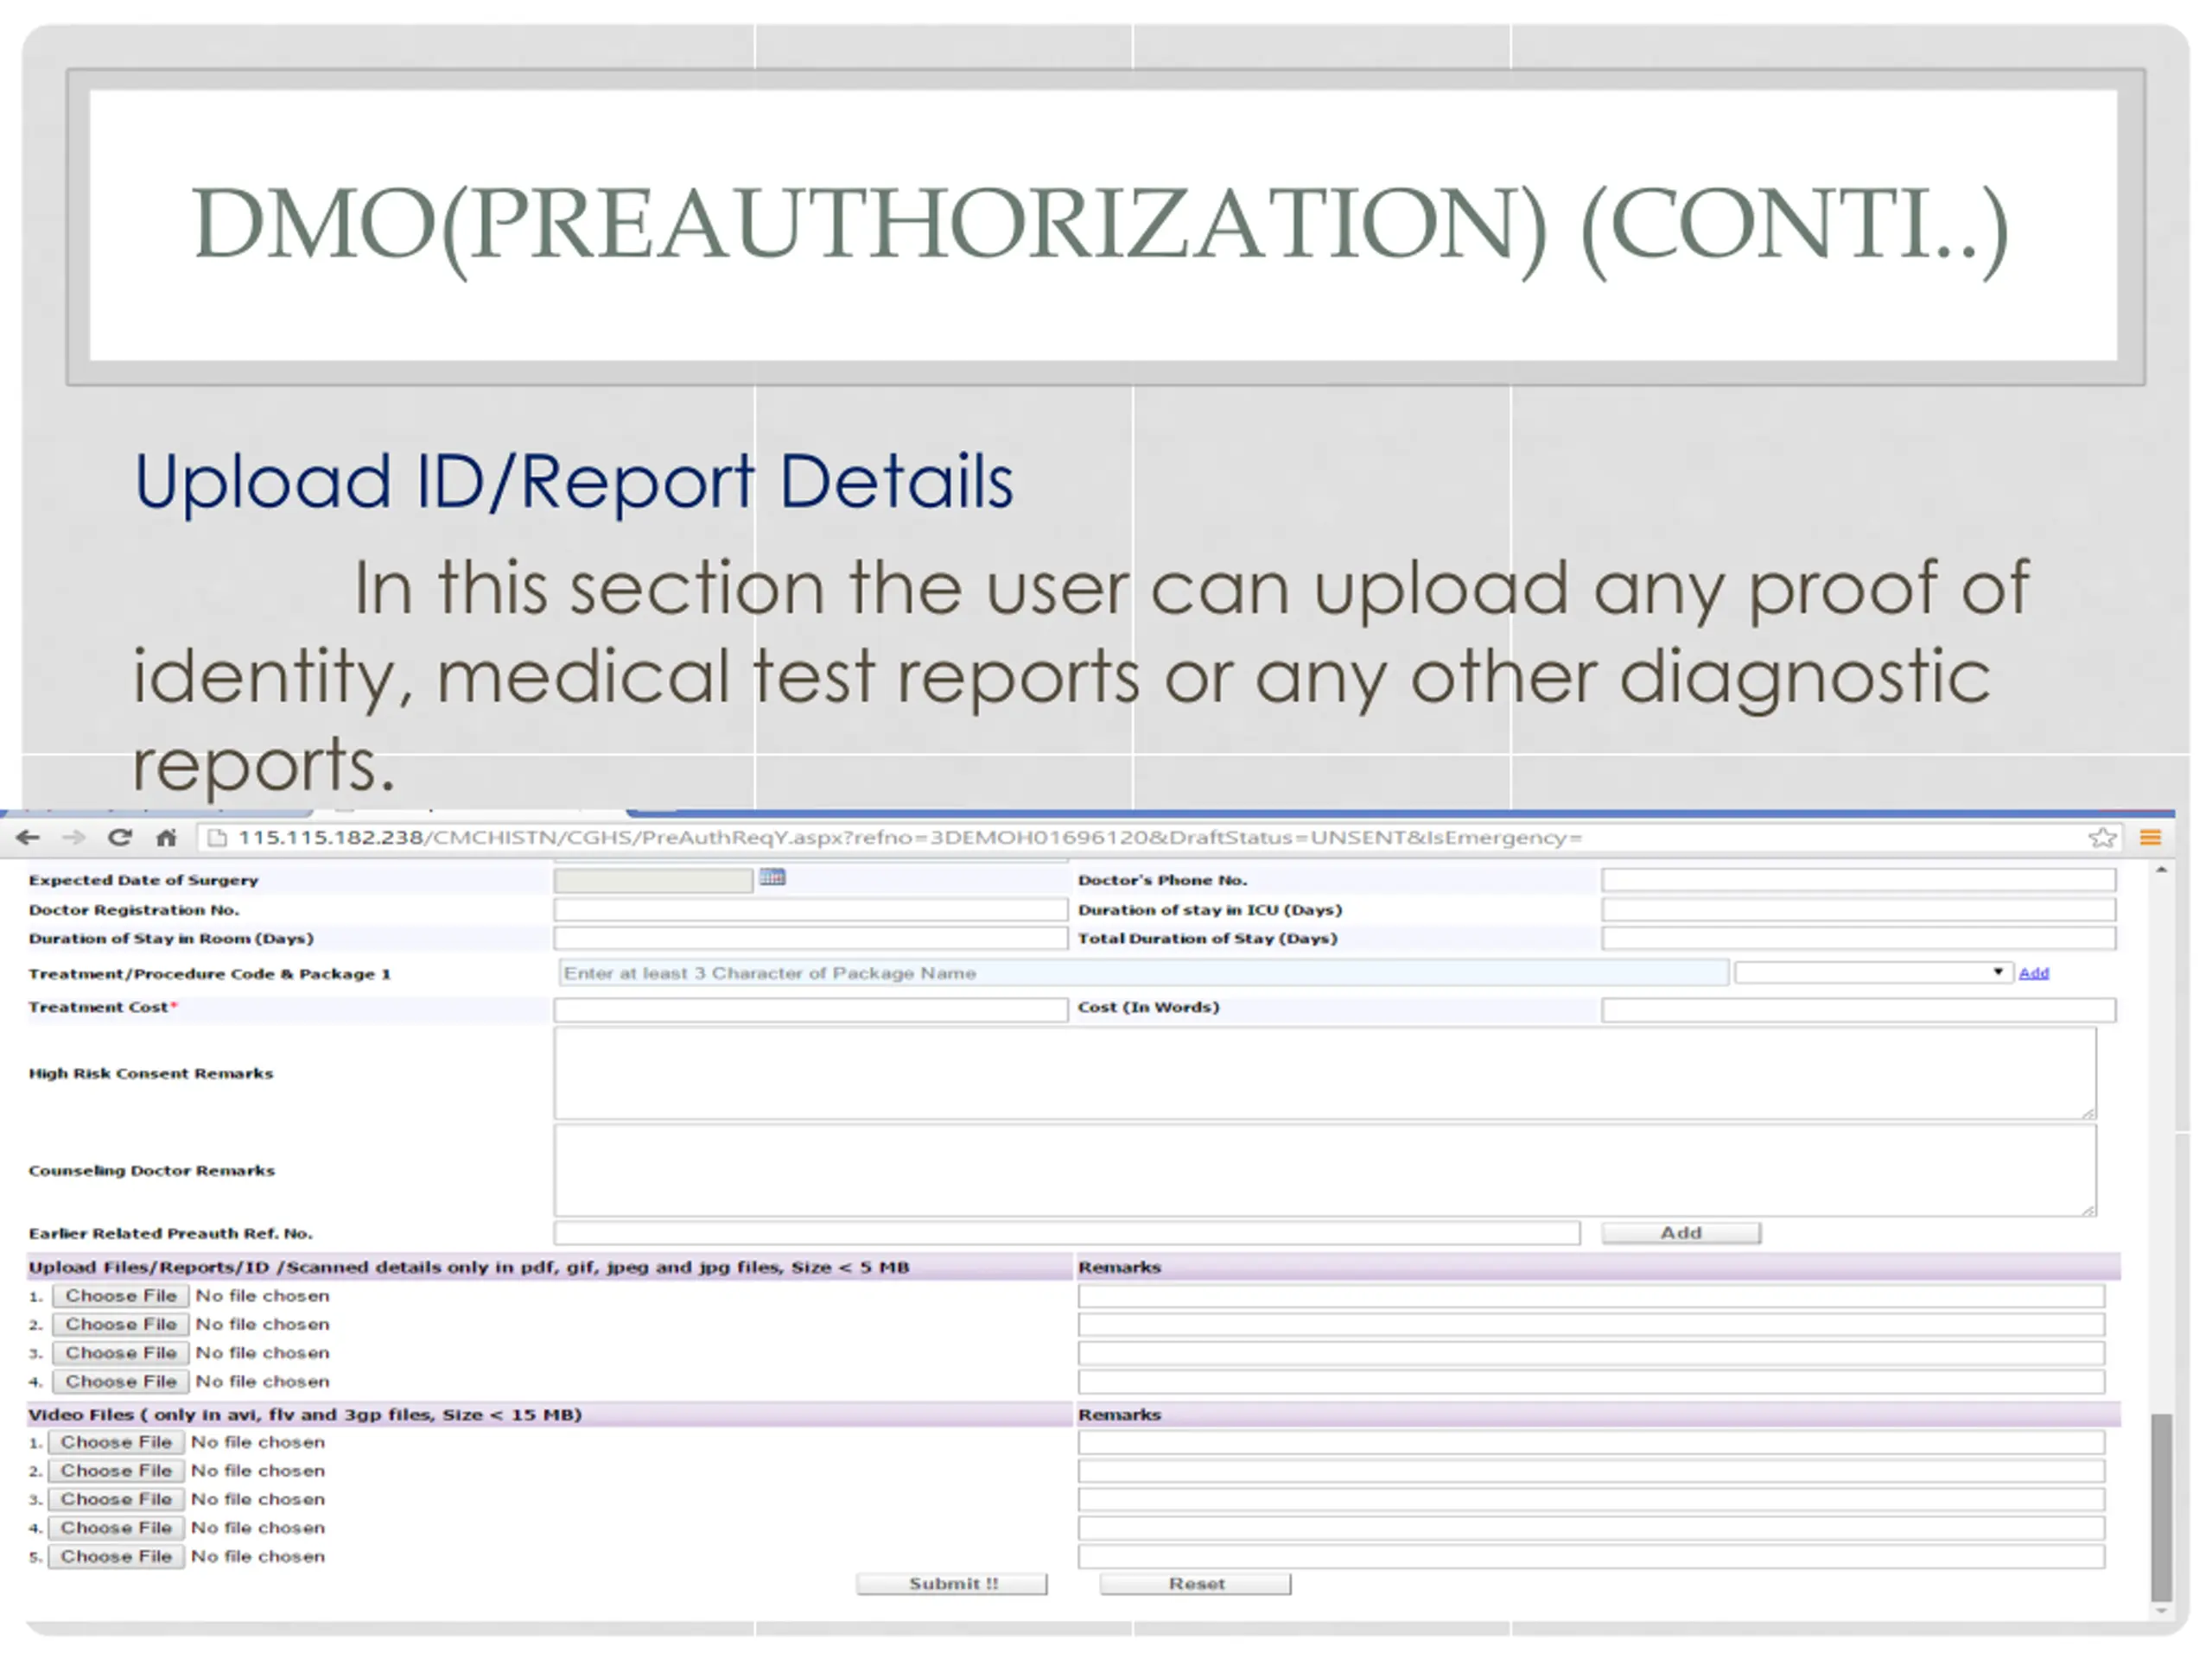The width and height of the screenshot is (2212, 1658).
Task: Expand the package dropdown beside Add link
Action: (x=1873, y=972)
